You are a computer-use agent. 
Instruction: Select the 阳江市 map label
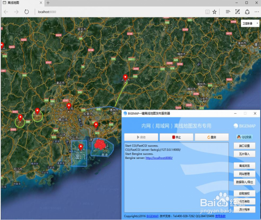pyautogui.click(x=18, y=169)
